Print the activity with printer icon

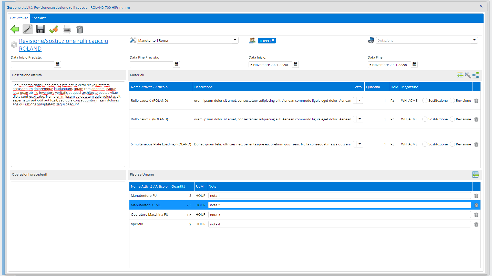point(67,29)
